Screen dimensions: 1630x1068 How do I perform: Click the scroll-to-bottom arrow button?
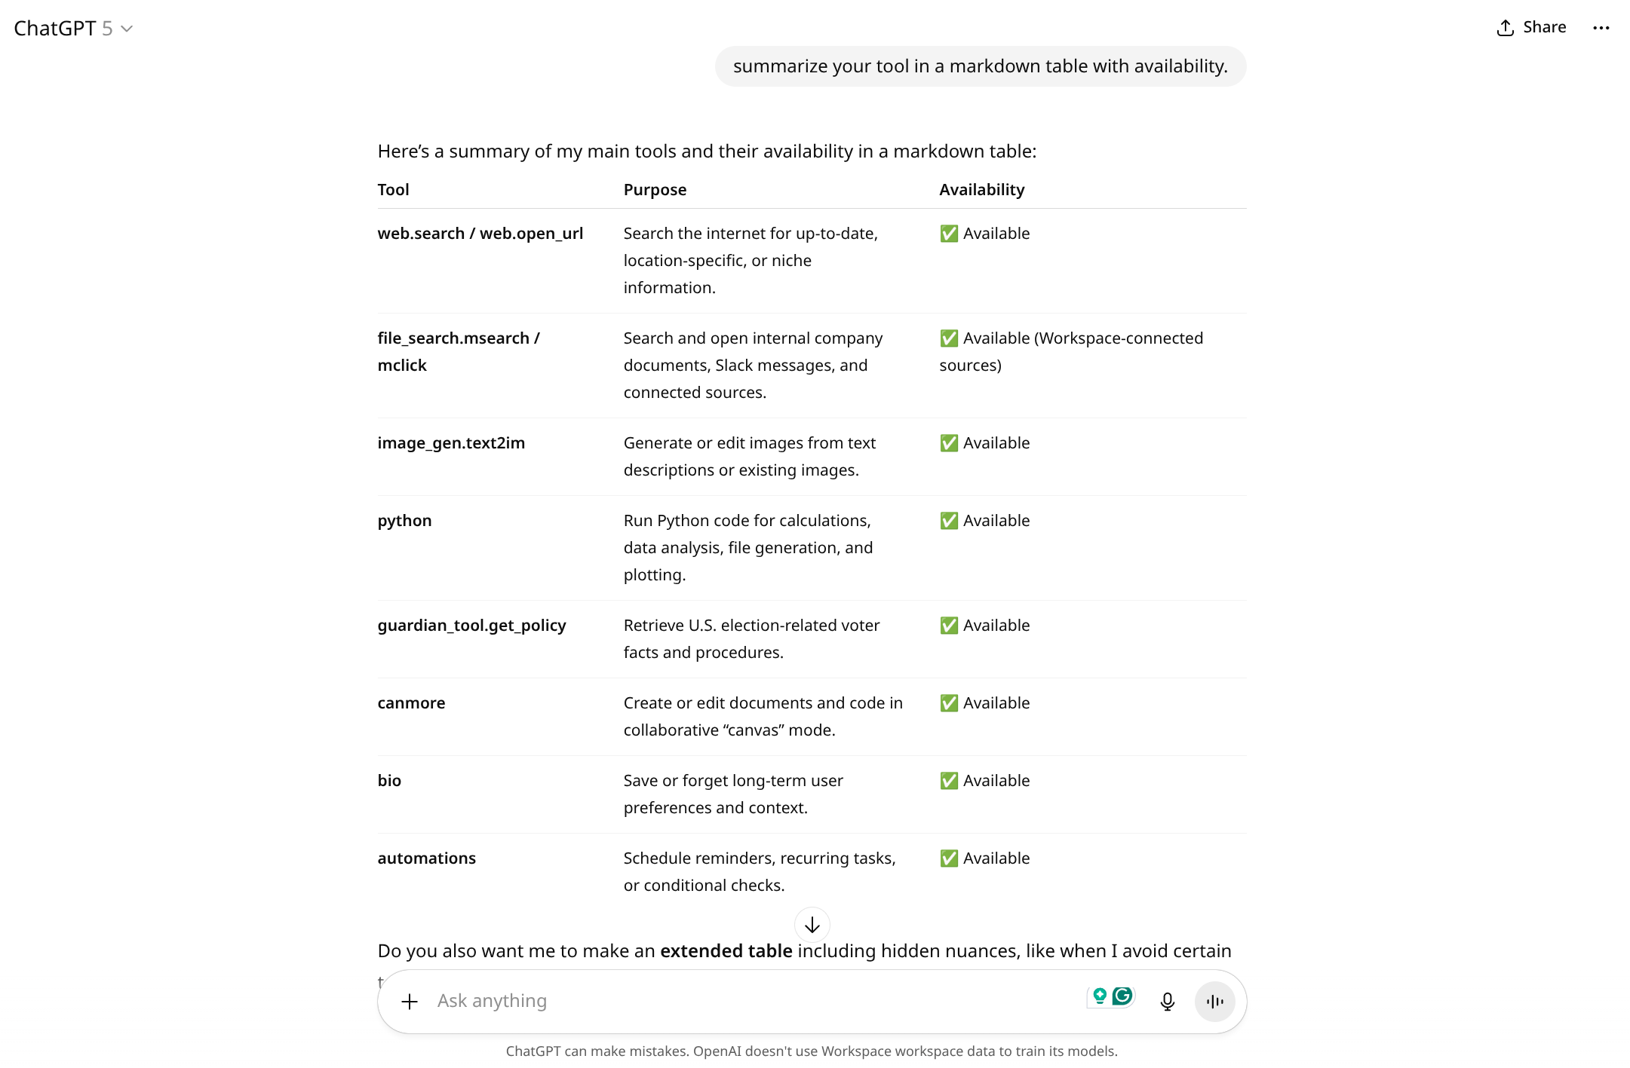(x=812, y=925)
